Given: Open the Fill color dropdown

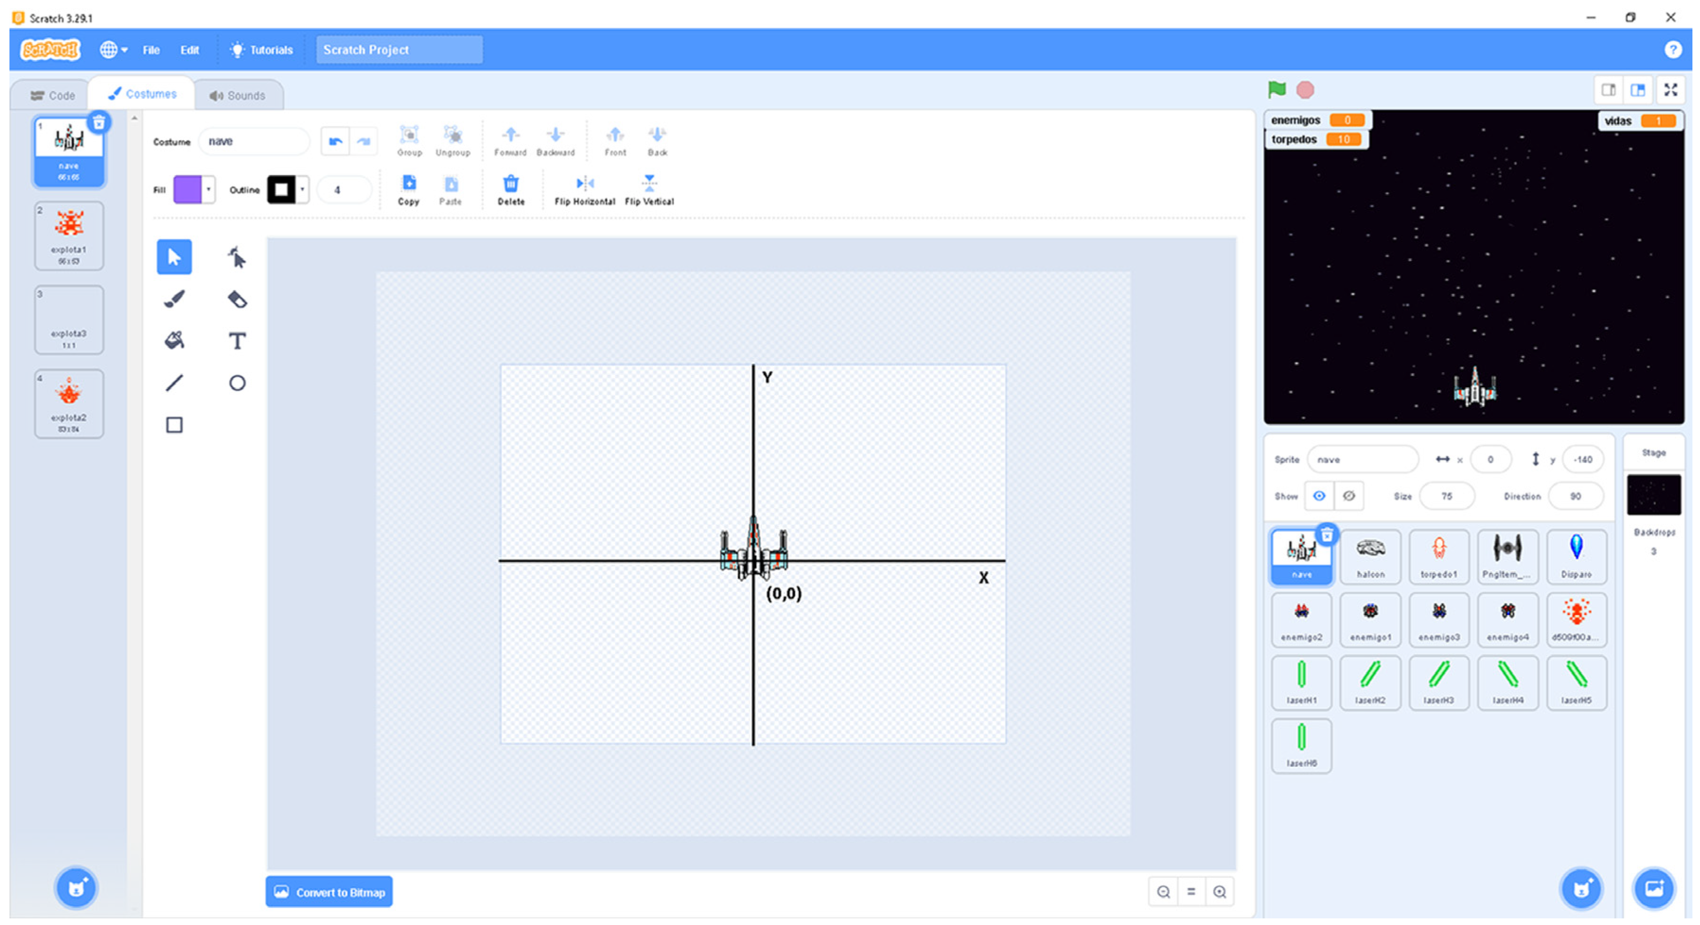Looking at the screenshot, I should (x=209, y=189).
